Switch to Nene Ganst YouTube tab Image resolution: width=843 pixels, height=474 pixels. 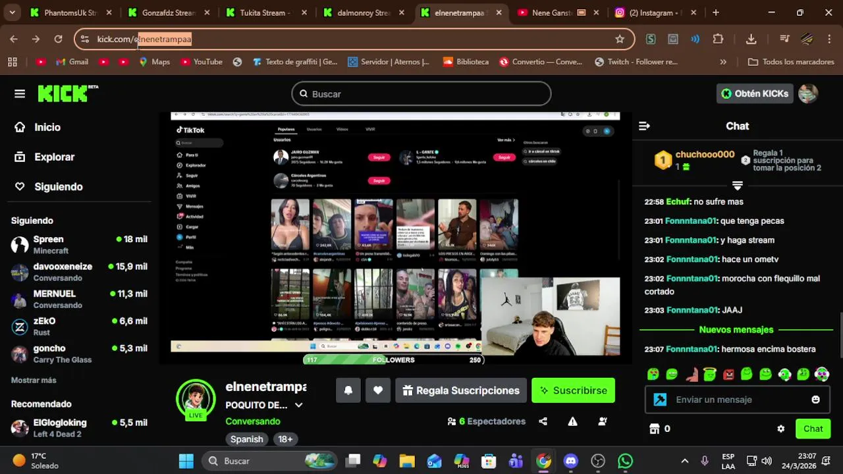[x=558, y=13]
